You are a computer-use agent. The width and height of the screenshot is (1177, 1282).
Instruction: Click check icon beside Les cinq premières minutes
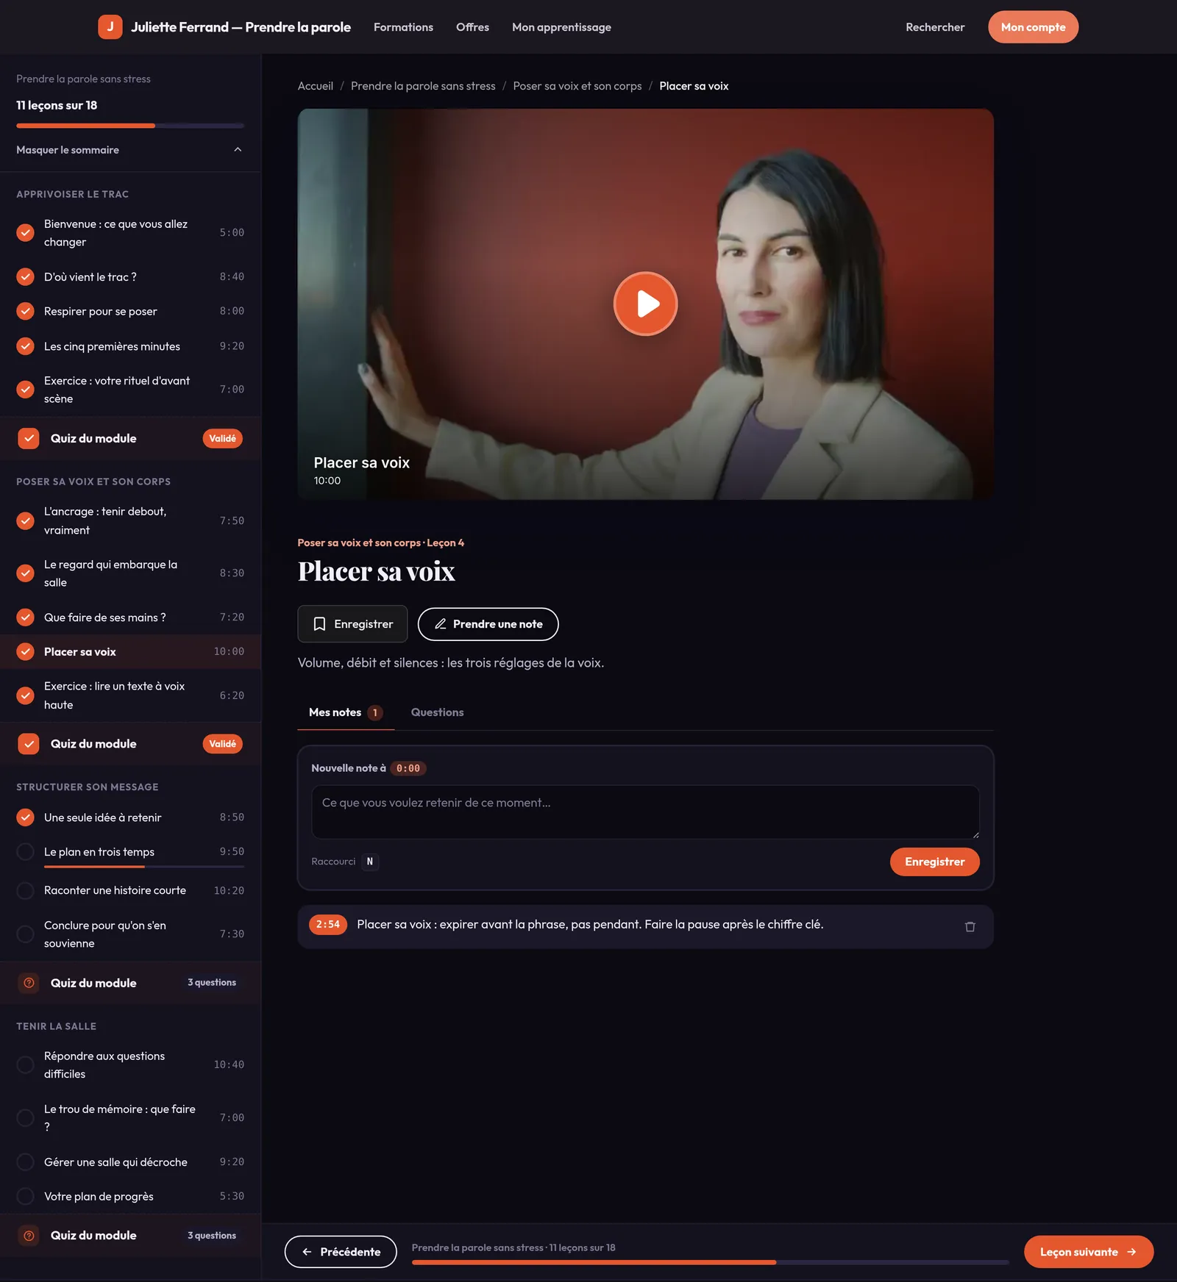(x=26, y=346)
